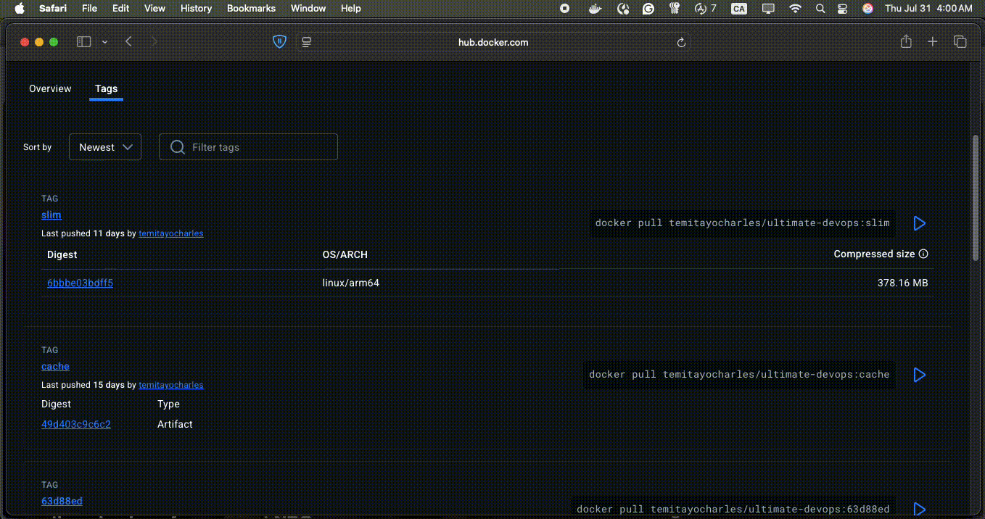Open the Apple menu
This screenshot has width=985, height=519.
point(20,8)
